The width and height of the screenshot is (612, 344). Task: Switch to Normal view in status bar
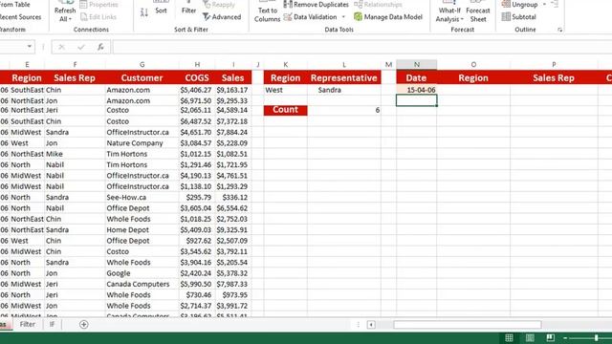click(509, 337)
